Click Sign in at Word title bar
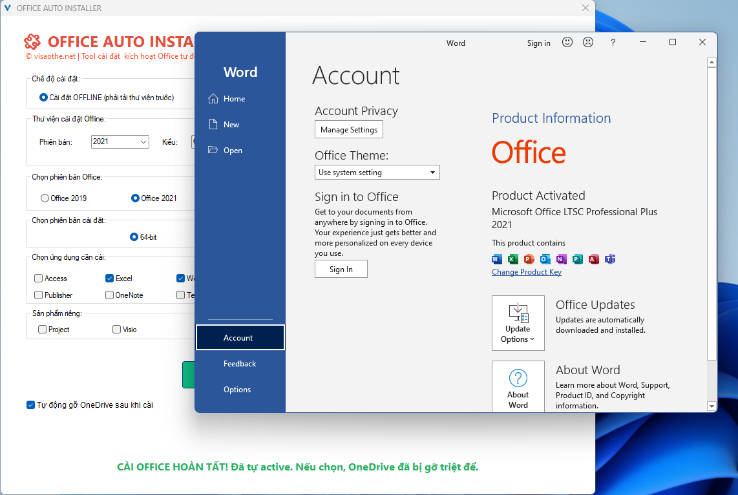This screenshot has width=738, height=495. coord(538,43)
